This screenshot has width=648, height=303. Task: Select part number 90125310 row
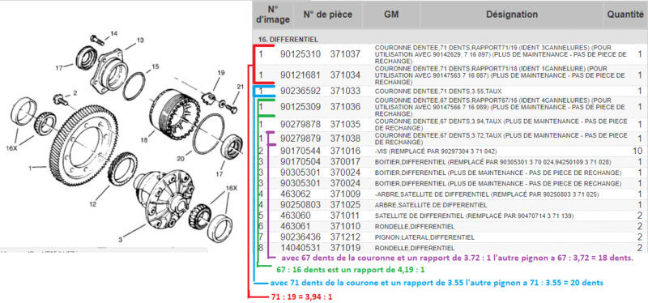(450, 54)
